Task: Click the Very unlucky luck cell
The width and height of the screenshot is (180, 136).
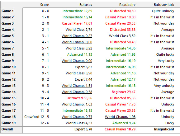Action: click(x=164, y=86)
